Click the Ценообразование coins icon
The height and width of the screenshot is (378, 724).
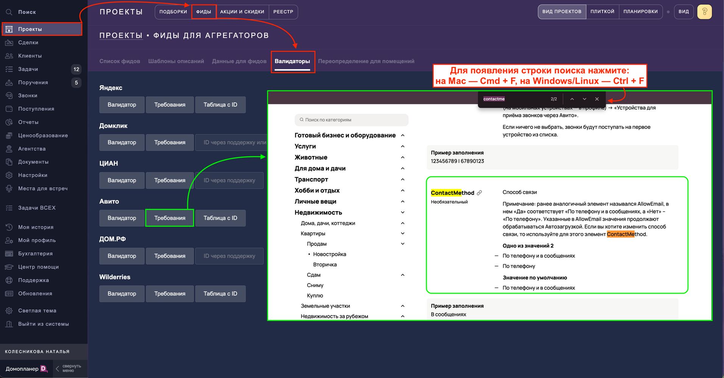(9, 135)
